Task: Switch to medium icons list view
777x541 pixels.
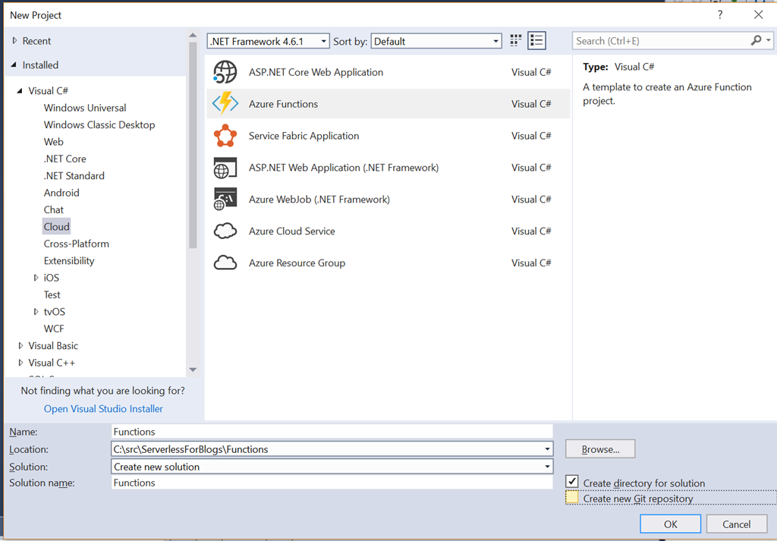Action: point(537,41)
